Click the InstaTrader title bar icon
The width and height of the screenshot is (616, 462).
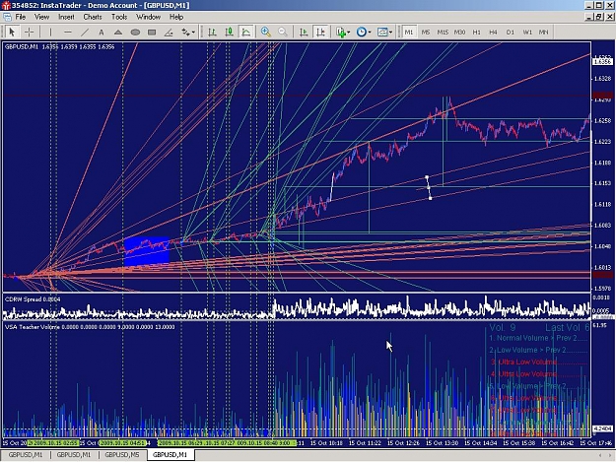tap(6, 6)
